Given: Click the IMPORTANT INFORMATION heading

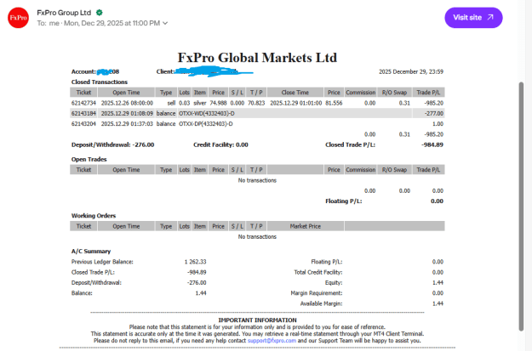Looking at the screenshot, I should [x=257, y=320].
